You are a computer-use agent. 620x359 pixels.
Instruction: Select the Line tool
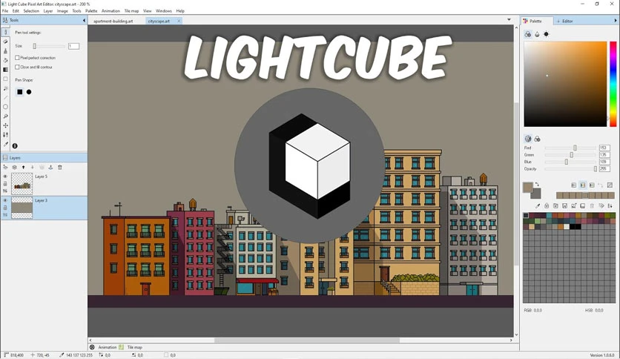point(5,97)
